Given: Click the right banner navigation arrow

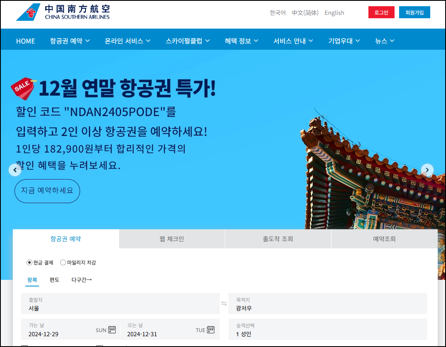Looking at the screenshot, I should click(427, 170).
